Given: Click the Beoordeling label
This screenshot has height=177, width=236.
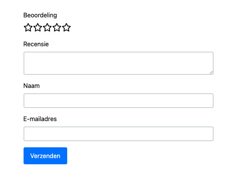Looking at the screenshot, I should [40, 15].
